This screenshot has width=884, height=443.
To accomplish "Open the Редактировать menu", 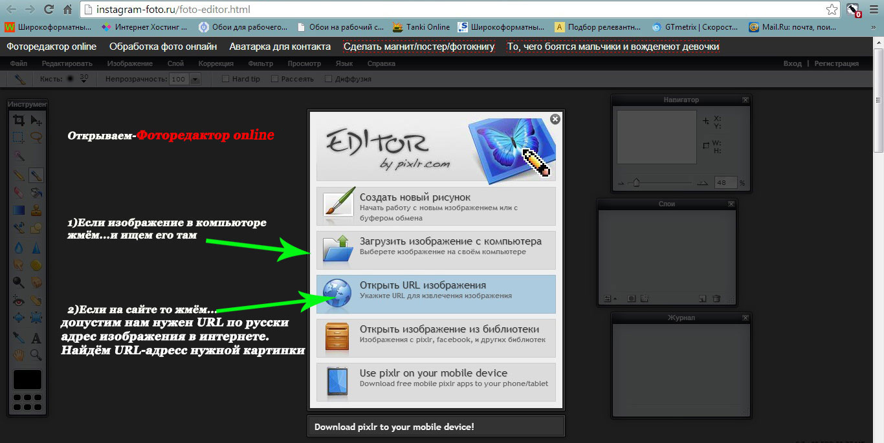I will pos(67,63).
